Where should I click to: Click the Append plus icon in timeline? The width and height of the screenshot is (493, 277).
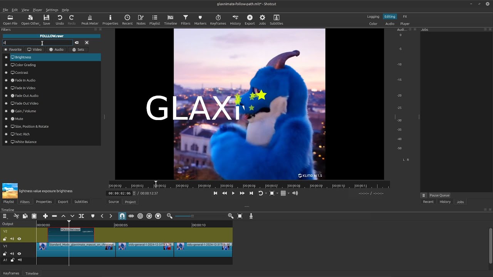45,216
